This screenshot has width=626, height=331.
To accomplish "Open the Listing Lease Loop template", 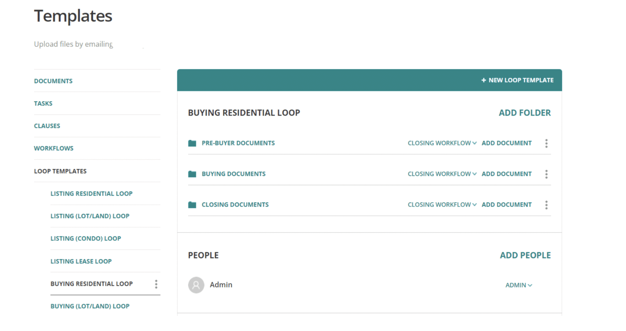I will [81, 261].
